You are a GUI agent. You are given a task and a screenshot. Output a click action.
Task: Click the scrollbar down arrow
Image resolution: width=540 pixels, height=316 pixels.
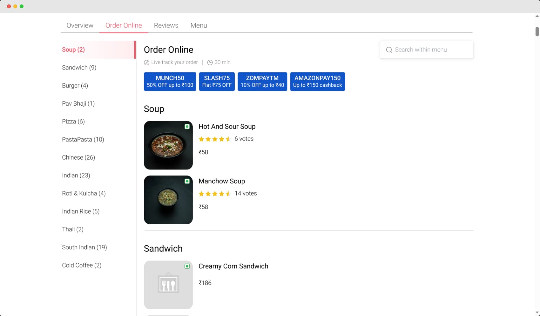pyautogui.click(x=537, y=313)
